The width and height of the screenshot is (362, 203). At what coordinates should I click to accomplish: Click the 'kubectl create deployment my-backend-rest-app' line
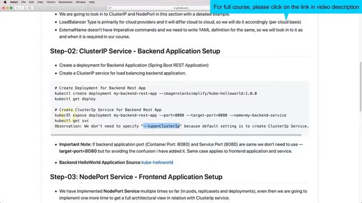tap(156, 94)
